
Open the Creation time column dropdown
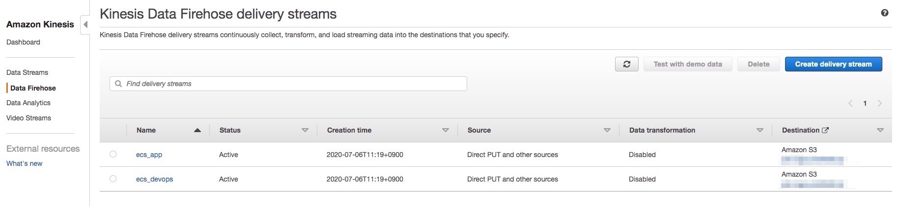point(445,130)
